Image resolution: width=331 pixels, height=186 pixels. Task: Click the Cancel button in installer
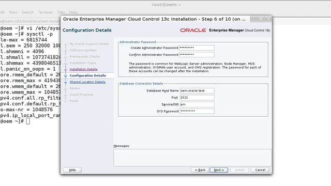(260, 170)
